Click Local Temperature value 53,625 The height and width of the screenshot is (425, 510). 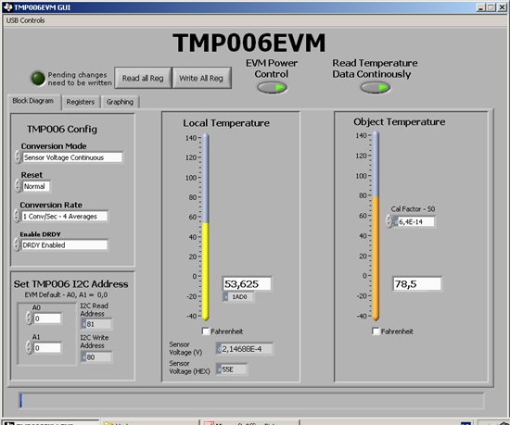(247, 283)
